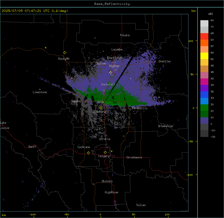Click the yellow 51-54 dBZ legend swatch
The width and height of the screenshot is (224, 218).
(204, 56)
